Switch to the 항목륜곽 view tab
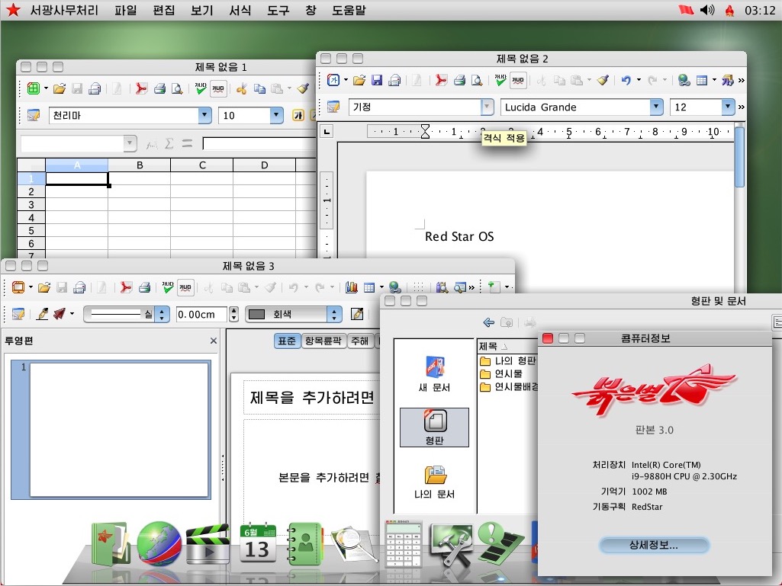This screenshot has width=782, height=586. (x=323, y=341)
